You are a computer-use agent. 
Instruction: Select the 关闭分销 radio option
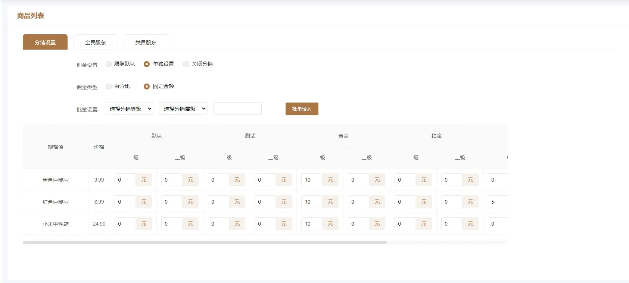[x=186, y=64]
